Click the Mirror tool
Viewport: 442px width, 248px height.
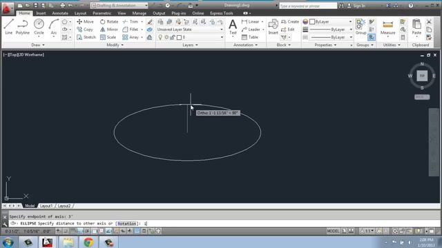point(109,29)
